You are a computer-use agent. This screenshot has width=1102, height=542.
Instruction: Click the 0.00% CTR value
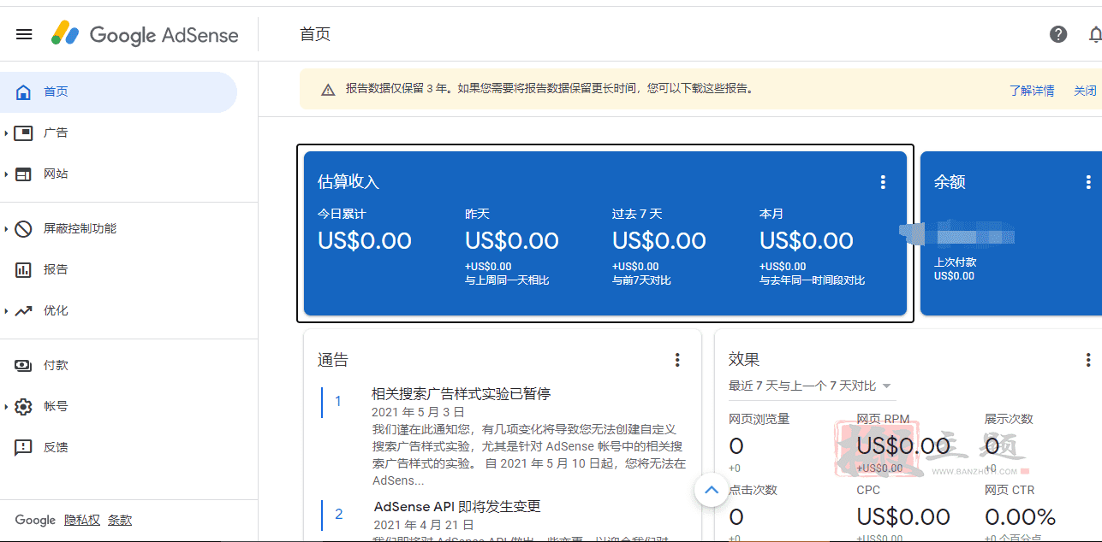click(x=1021, y=517)
